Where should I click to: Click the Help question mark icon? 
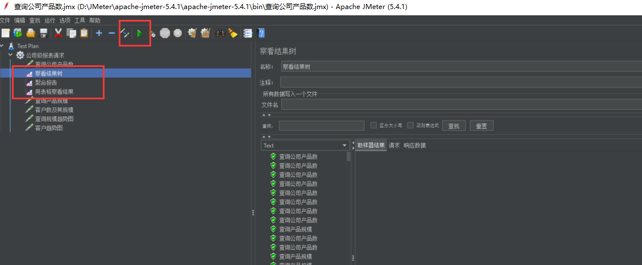(x=261, y=33)
